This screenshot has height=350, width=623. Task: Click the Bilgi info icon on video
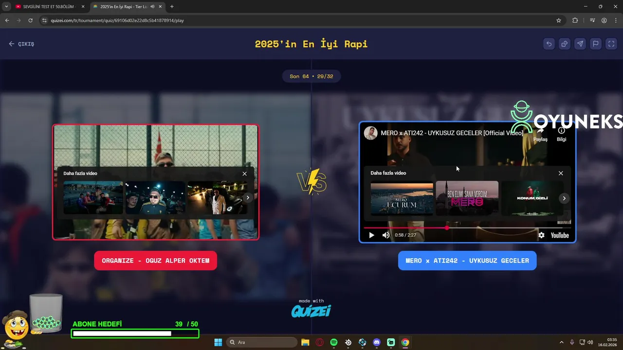click(x=562, y=134)
